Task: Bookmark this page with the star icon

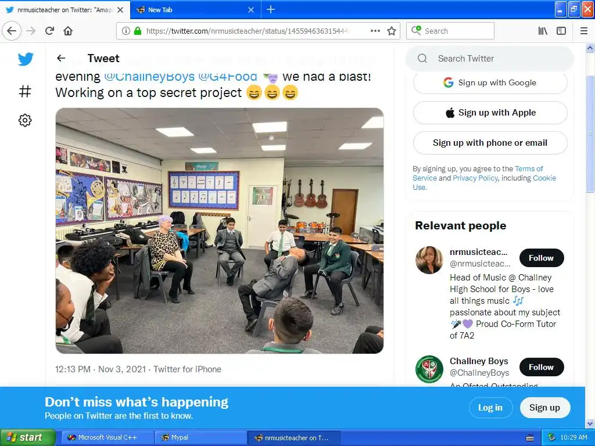Action: tap(392, 31)
